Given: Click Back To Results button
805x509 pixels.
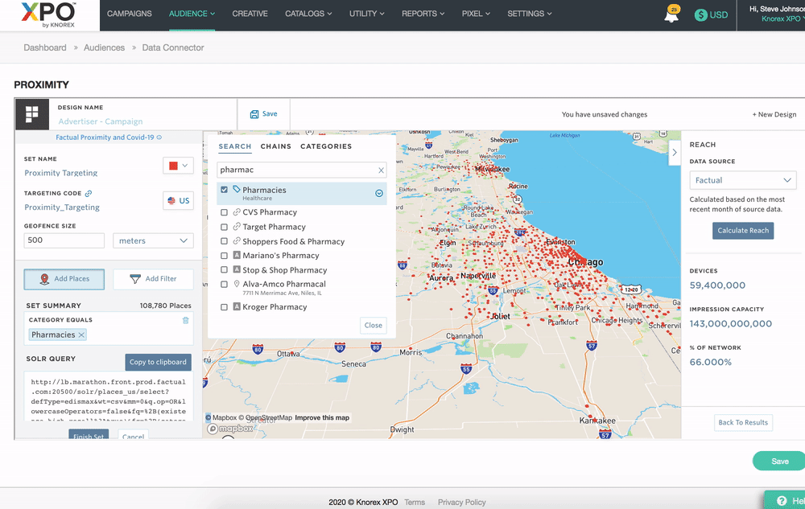Looking at the screenshot, I should (743, 422).
